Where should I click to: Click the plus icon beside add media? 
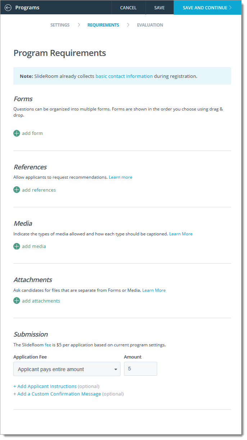coord(17,246)
